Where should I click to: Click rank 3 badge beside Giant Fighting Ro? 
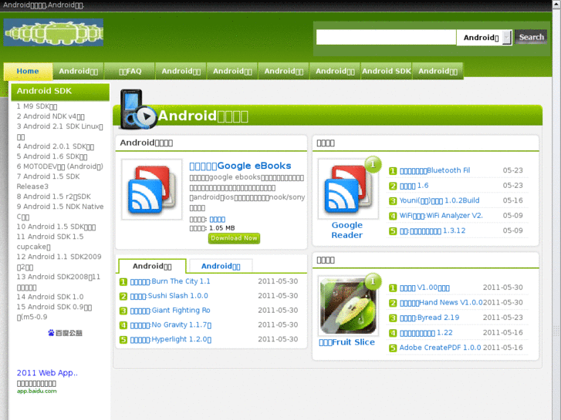[x=123, y=311]
